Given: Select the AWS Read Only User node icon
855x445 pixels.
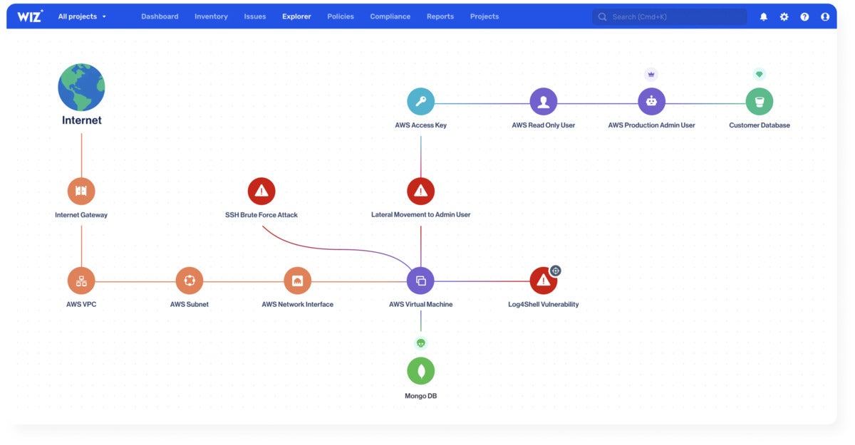Looking at the screenshot, I should tap(544, 102).
